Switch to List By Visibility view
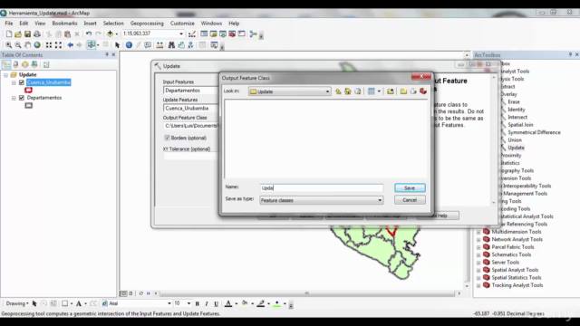Image resolution: width=580 pixels, height=326 pixels. 24,64
